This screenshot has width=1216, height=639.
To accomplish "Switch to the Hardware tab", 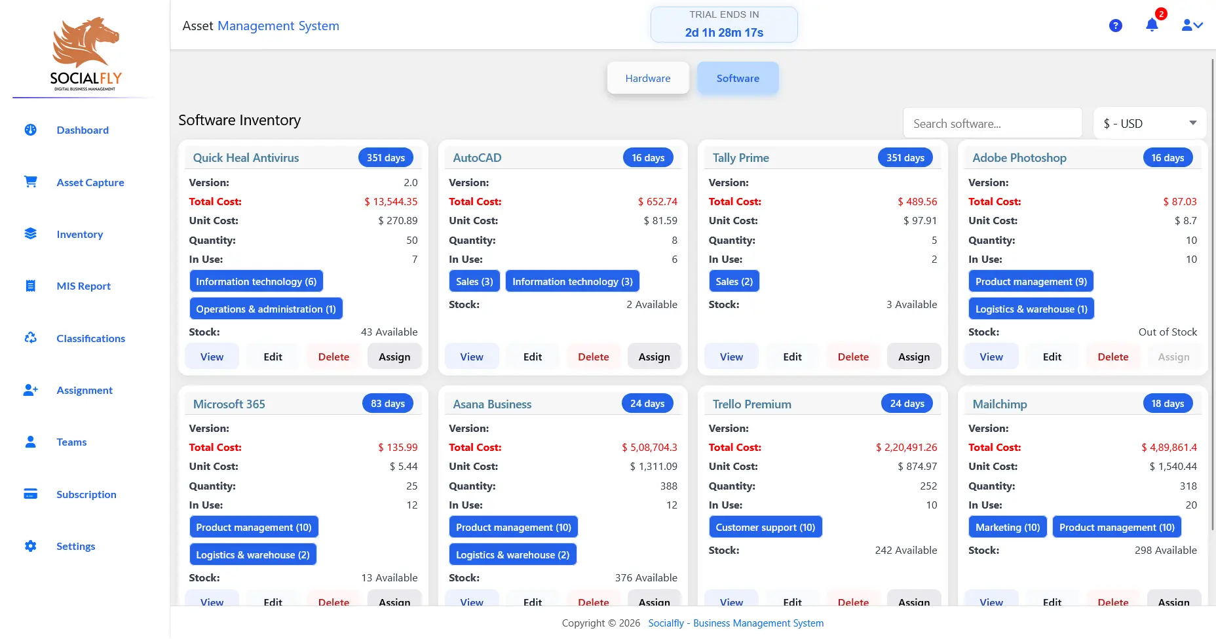I will [x=647, y=77].
